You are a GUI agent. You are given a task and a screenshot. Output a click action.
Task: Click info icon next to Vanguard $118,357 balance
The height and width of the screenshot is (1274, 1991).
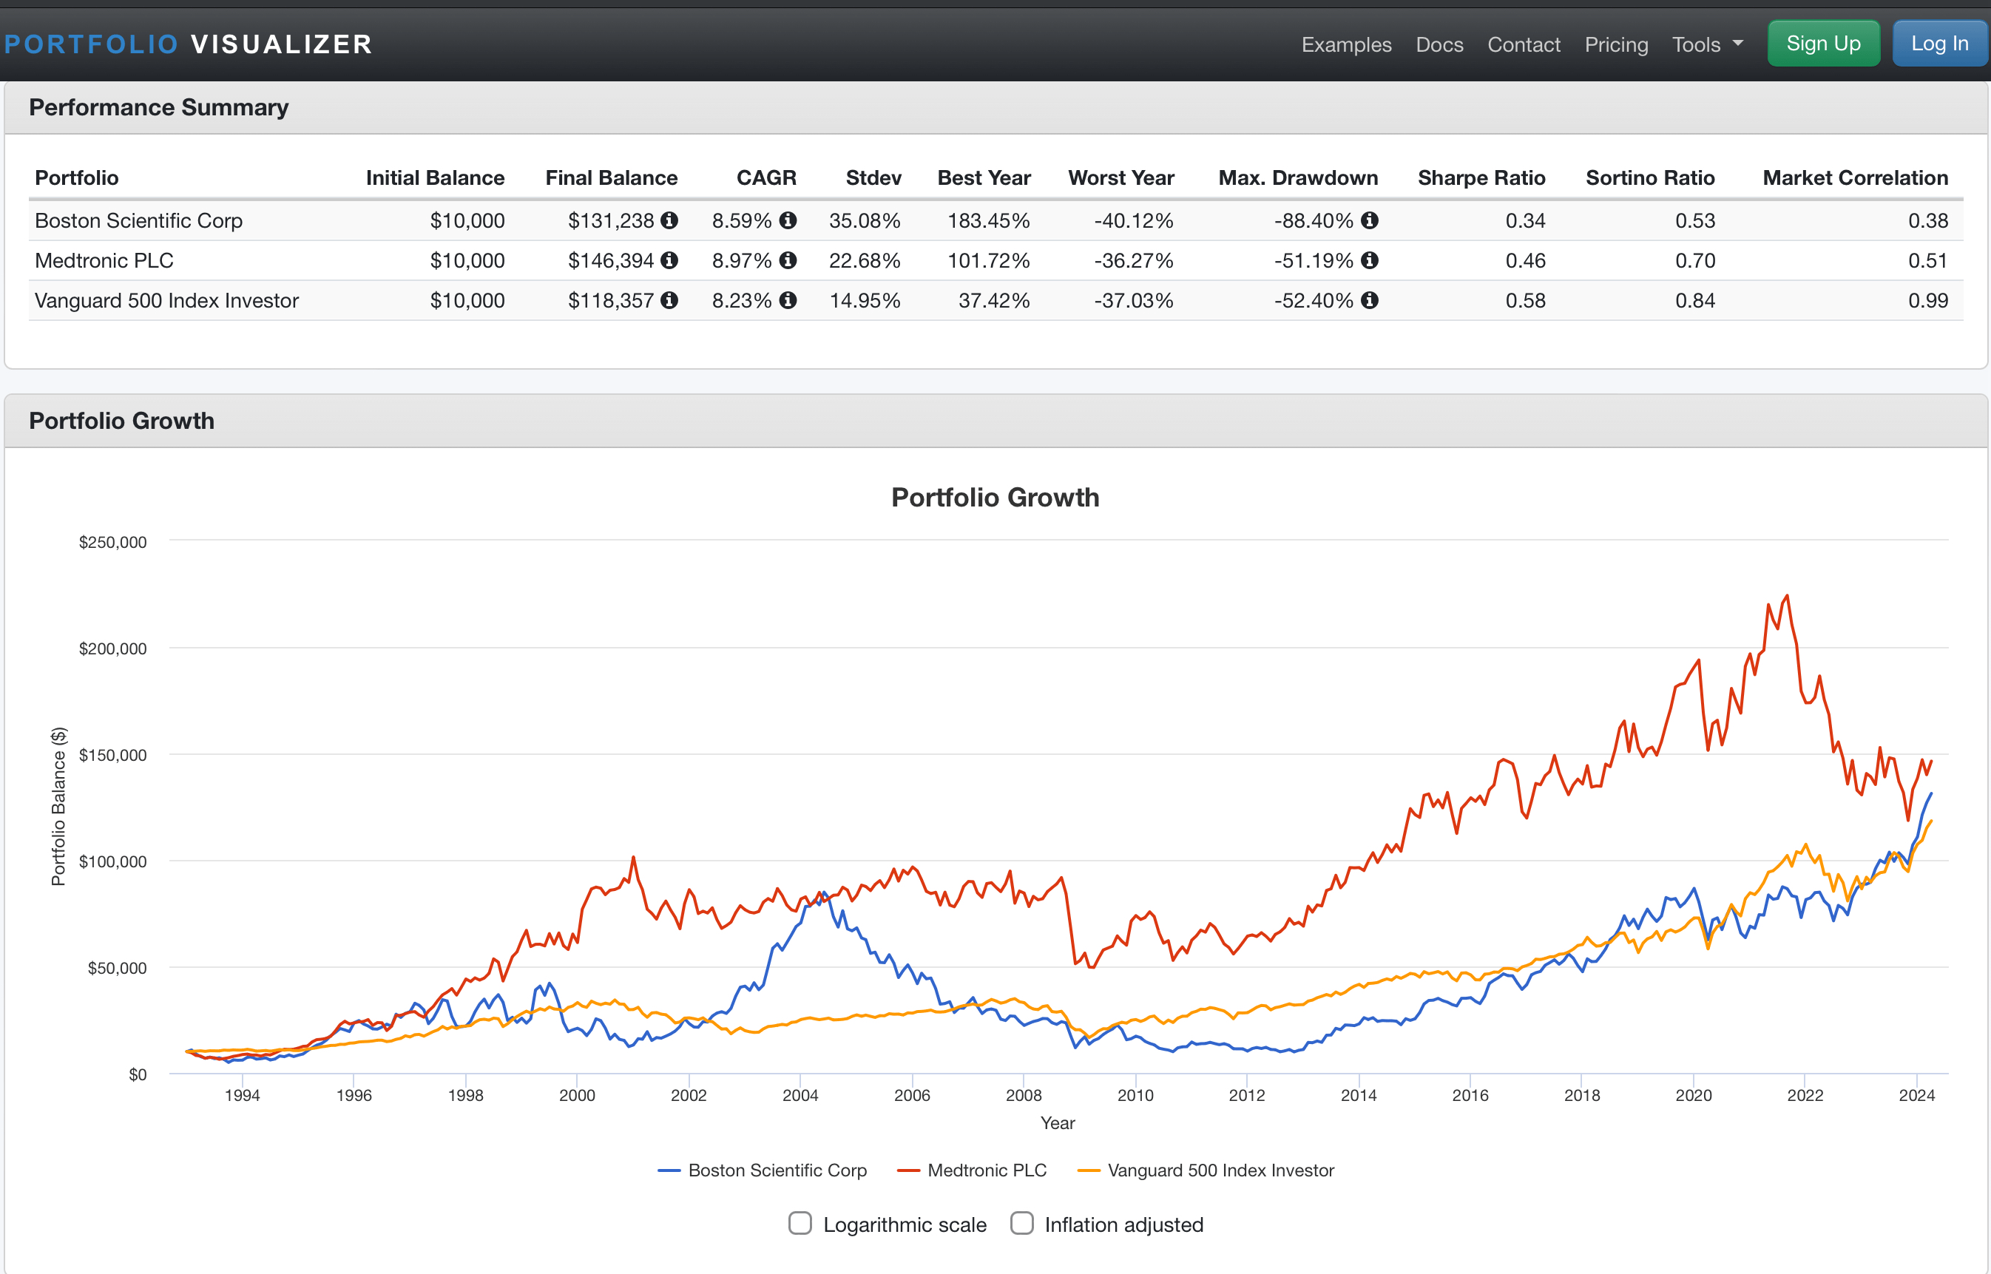pyautogui.click(x=669, y=300)
